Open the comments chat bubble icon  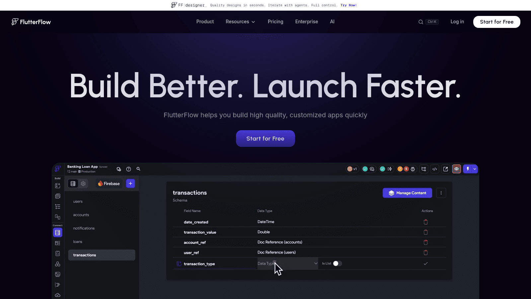click(x=372, y=169)
